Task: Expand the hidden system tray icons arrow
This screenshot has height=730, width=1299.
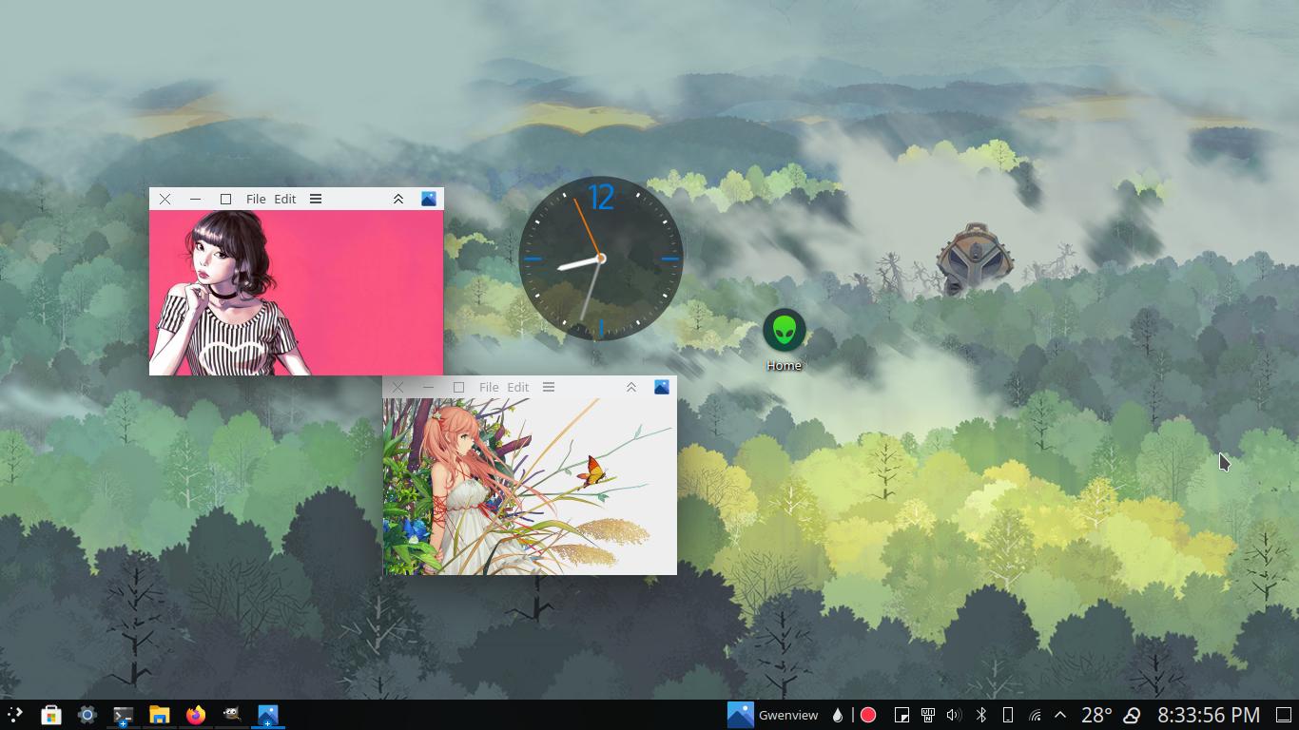Action: (1060, 715)
